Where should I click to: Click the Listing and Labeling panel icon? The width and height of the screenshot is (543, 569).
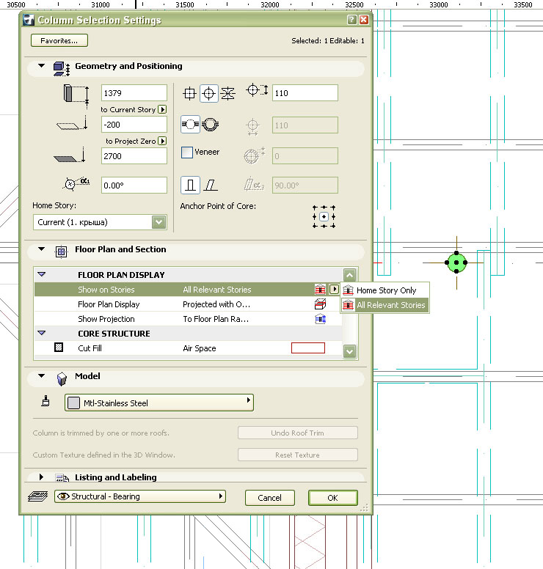pos(62,478)
